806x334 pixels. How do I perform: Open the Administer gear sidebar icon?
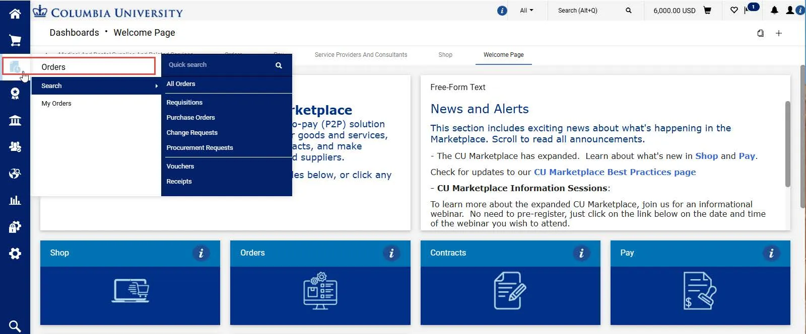[x=15, y=254]
